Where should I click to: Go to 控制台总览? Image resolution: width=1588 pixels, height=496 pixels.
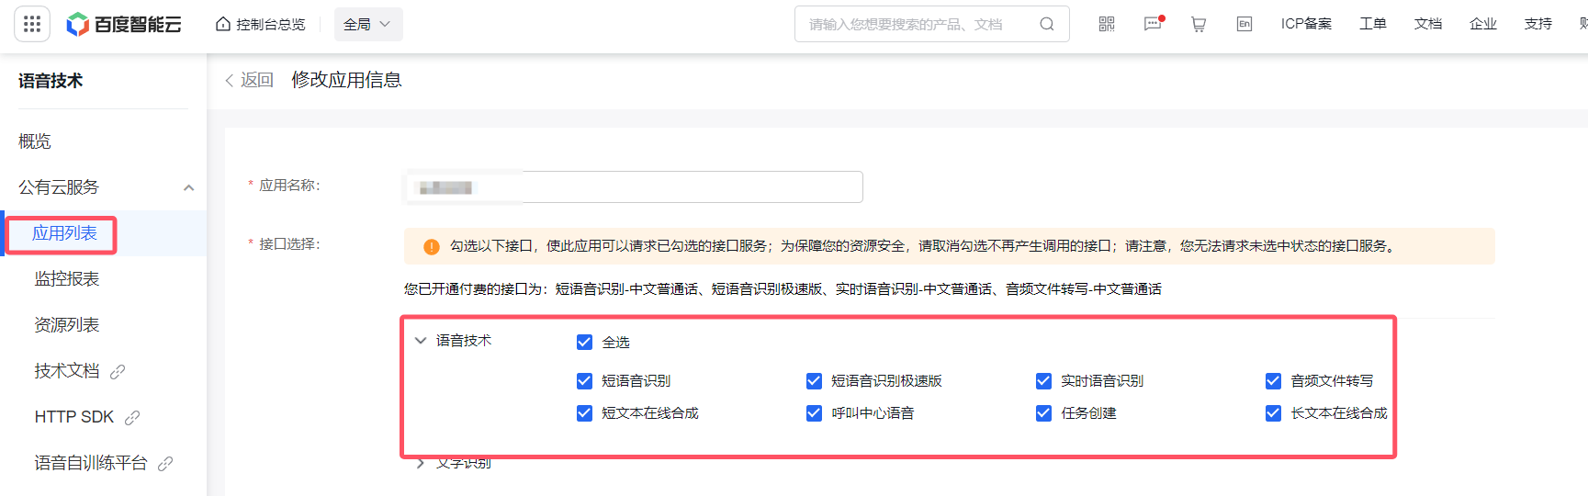click(260, 24)
